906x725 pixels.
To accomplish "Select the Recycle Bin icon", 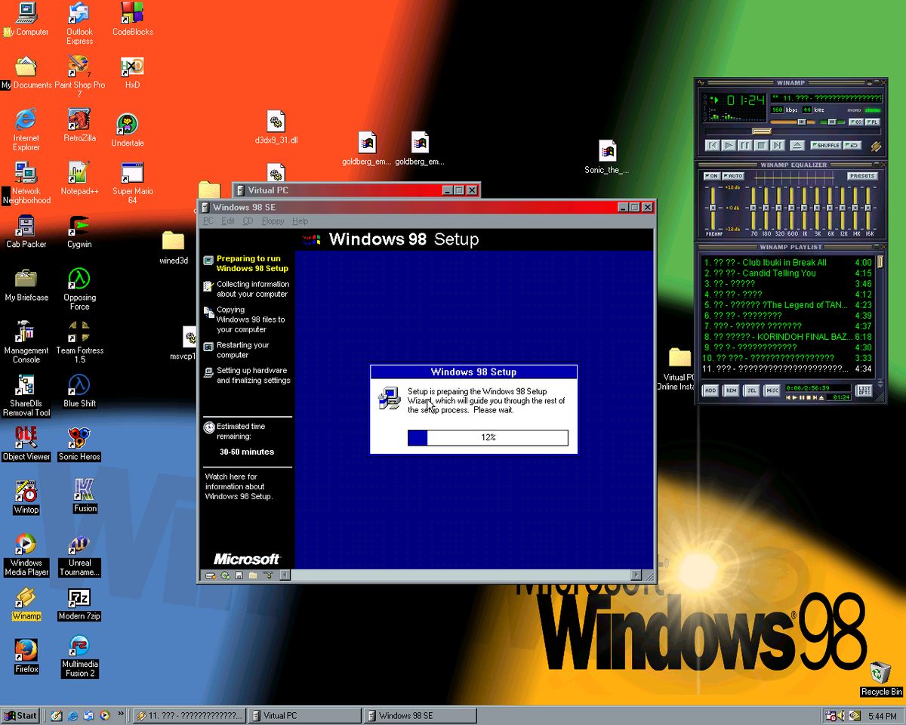I will coord(880,672).
